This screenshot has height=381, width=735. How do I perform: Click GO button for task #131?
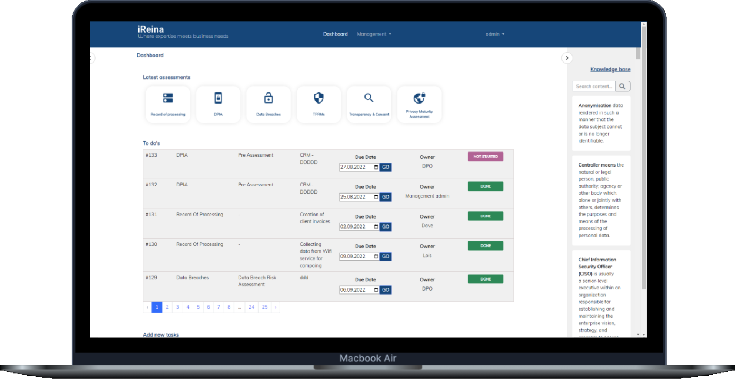(386, 227)
